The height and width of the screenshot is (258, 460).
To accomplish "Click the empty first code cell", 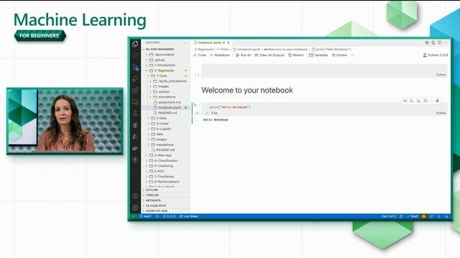I will (x=324, y=71).
